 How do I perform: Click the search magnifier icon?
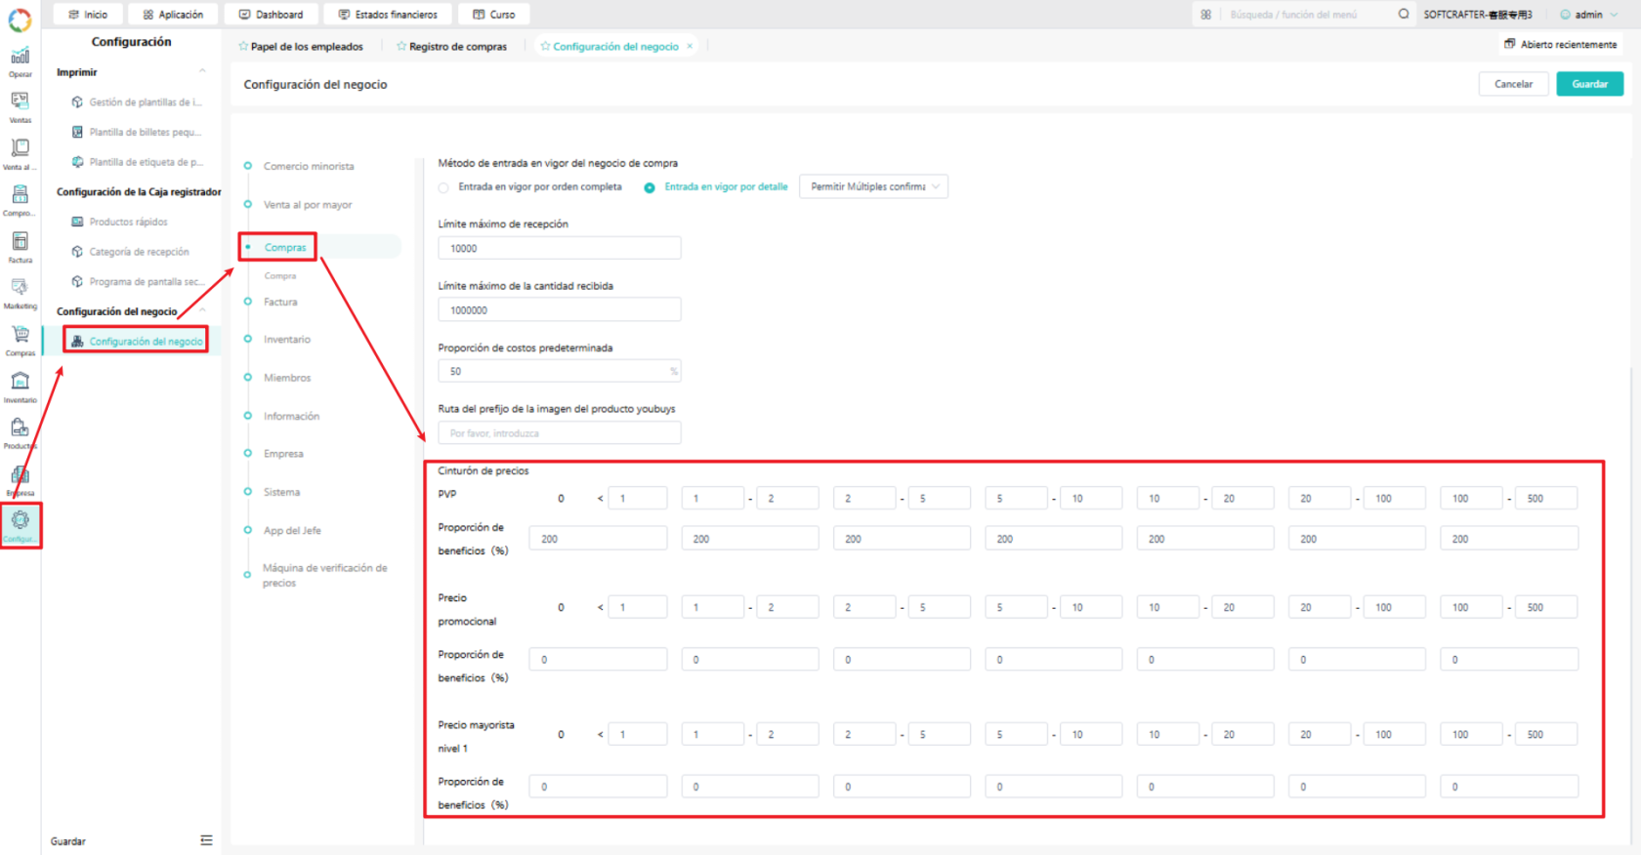coord(1404,14)
